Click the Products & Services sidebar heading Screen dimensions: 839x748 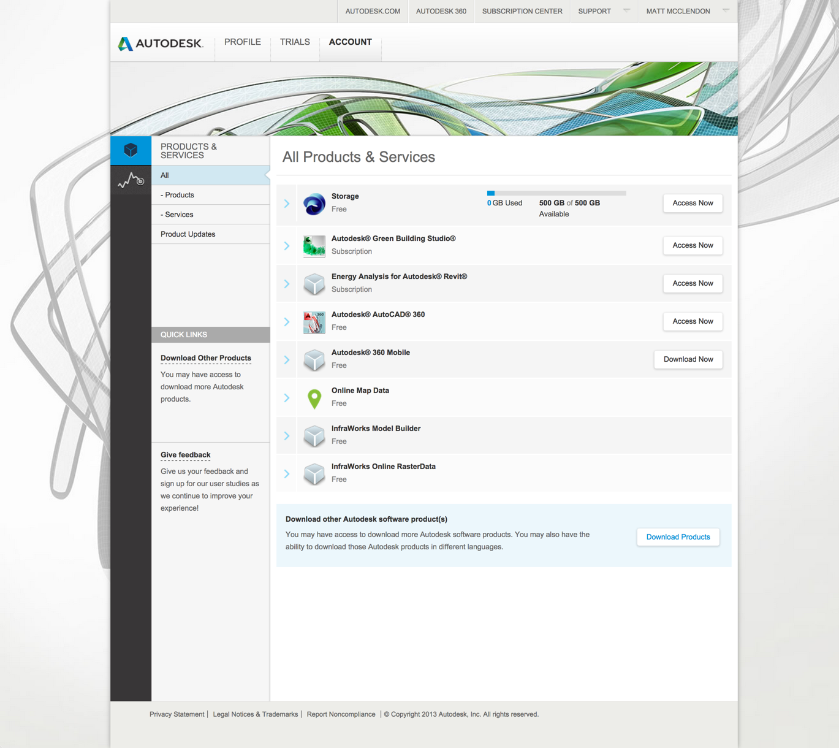pyautogui.click(x=189, y=151)
